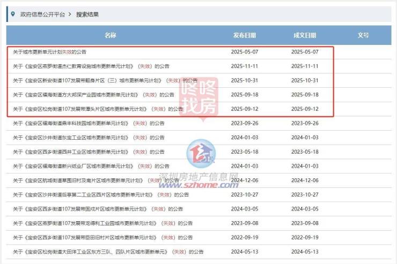Open the 沙井街道后亭第二工业区西片区 notice
Viewport: 397px width, 264px height.
point(101,195)
